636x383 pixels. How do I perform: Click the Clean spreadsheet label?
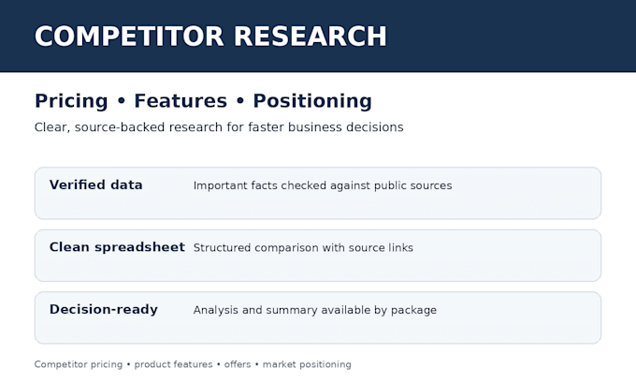(117, 247)
